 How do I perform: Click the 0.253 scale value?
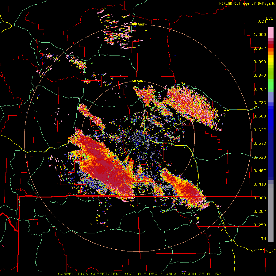click(260, 225)
